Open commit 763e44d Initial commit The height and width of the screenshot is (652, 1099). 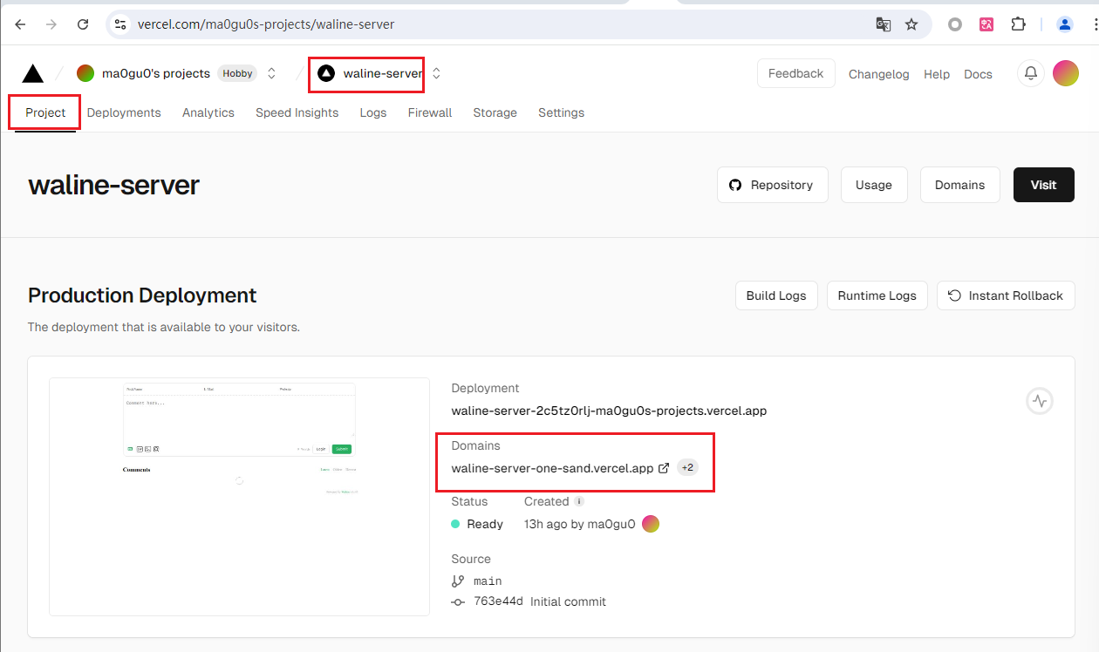540,601
